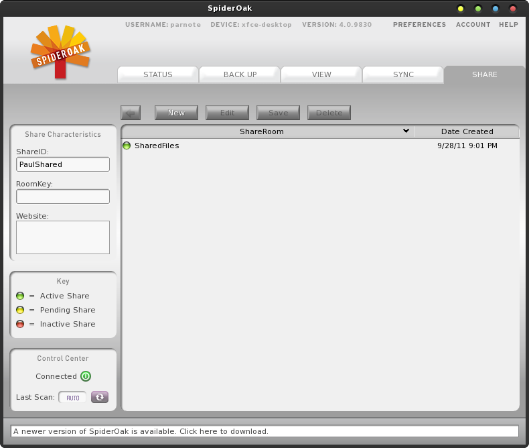Click the VERSION: 4.0.9830 text

point(337,25)
